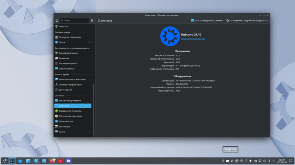Viewport: 295px width, 165px height.
Task: Click the kernel version 6.11.0-8-generic text
Action: (188, 66)
